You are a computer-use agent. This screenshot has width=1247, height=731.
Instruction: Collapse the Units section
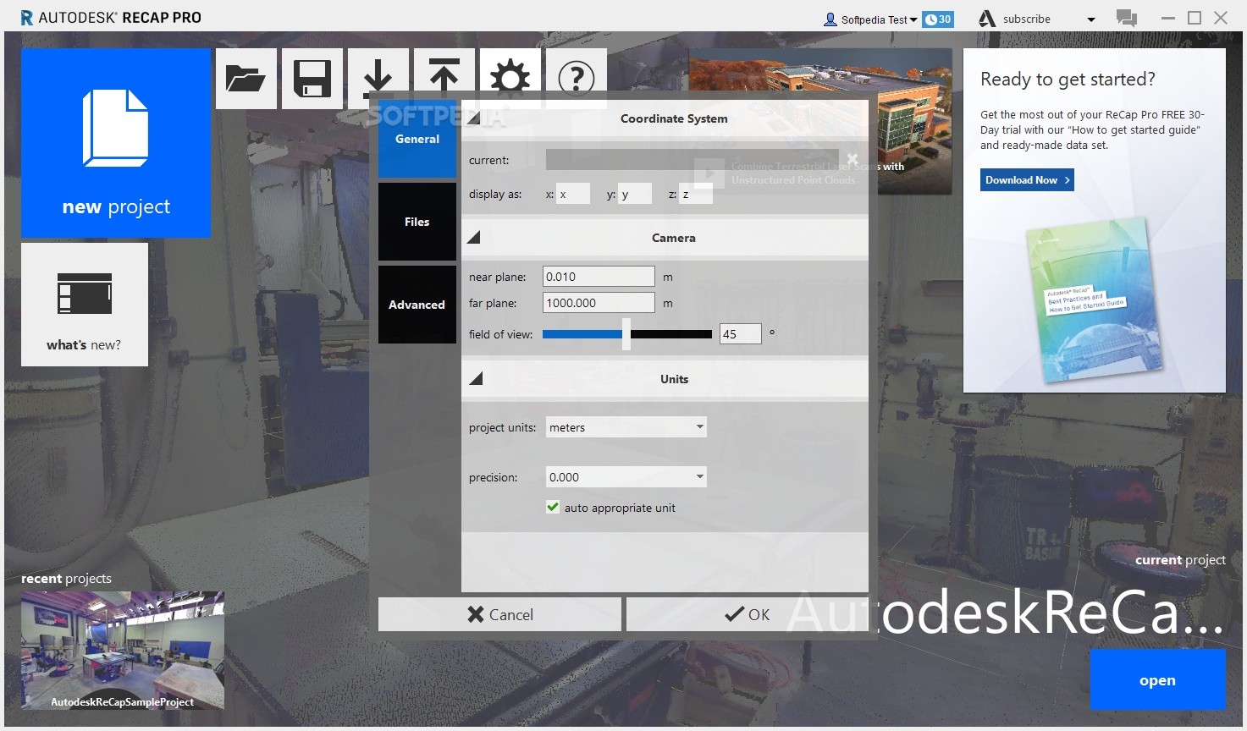coord(476,378)
